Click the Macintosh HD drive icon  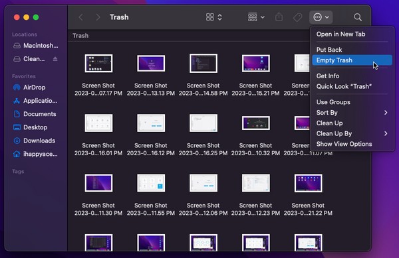point(17,46)
